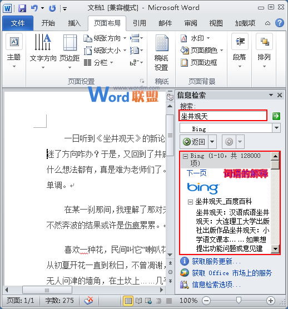Launch the 页面设置 dialog launcher
Image resolution: width=288 pixels, height=309 pixels.
[142, 81]
